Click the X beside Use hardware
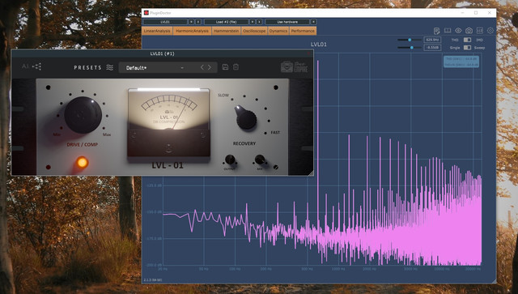Viewport: 518px width, 294px height. click(x=313, y=22)
